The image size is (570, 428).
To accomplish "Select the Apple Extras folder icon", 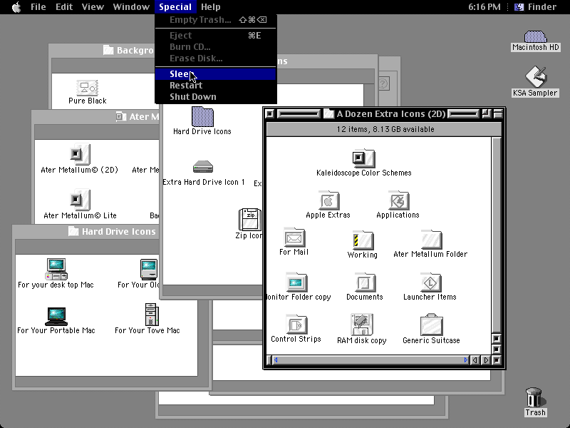I will coord(328,200).
